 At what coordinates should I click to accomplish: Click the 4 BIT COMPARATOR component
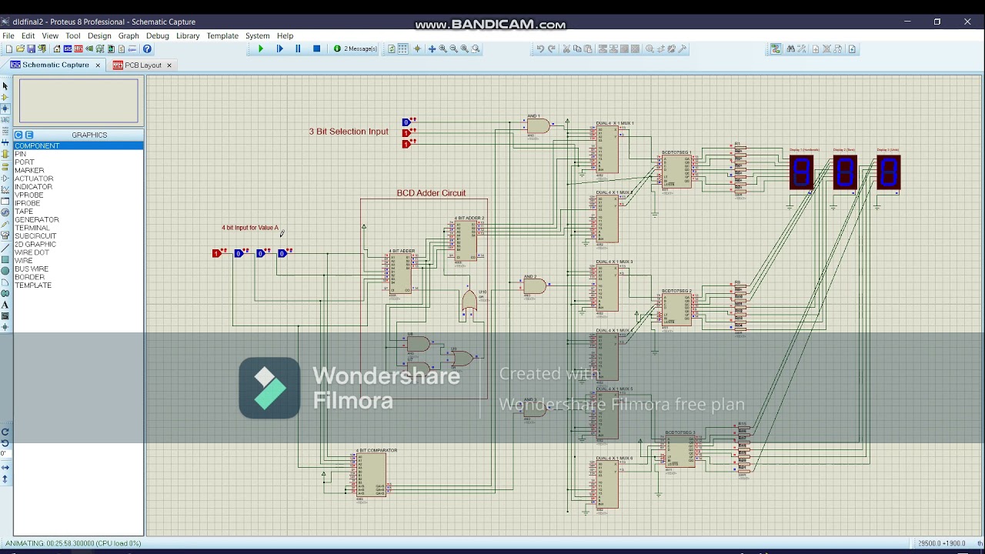pyautogui.click(x=372, y=475)
